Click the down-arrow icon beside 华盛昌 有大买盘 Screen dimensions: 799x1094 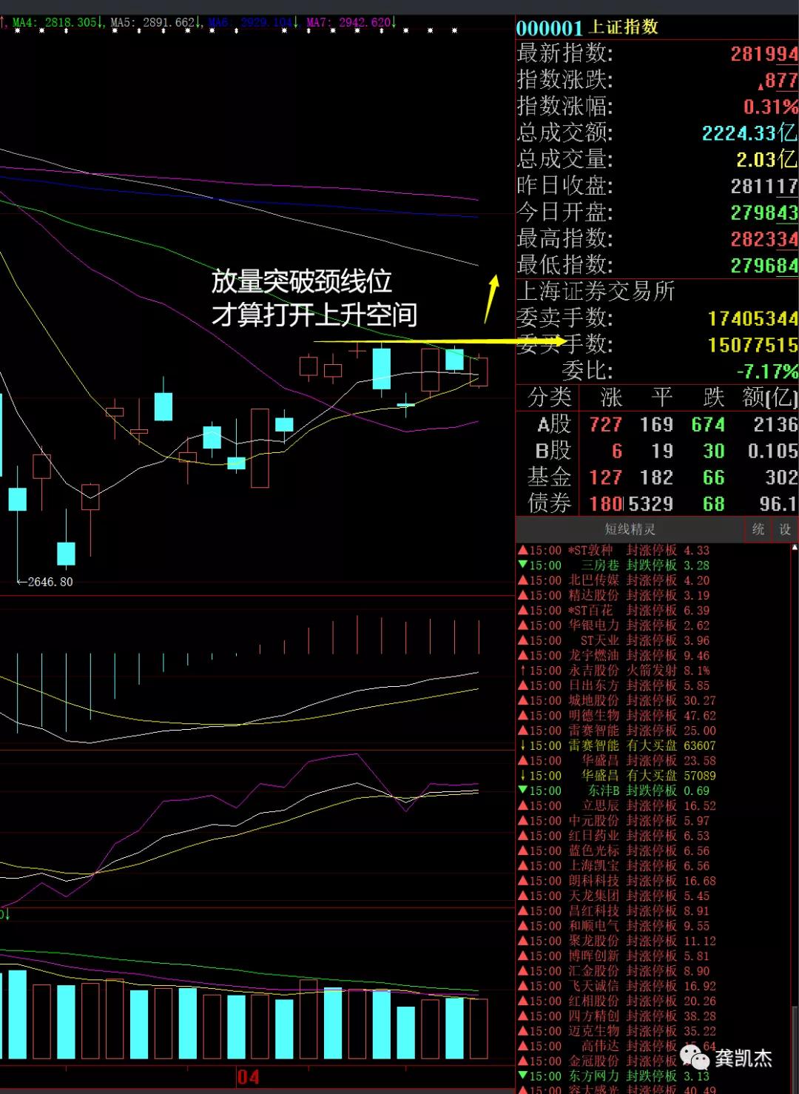523,776
